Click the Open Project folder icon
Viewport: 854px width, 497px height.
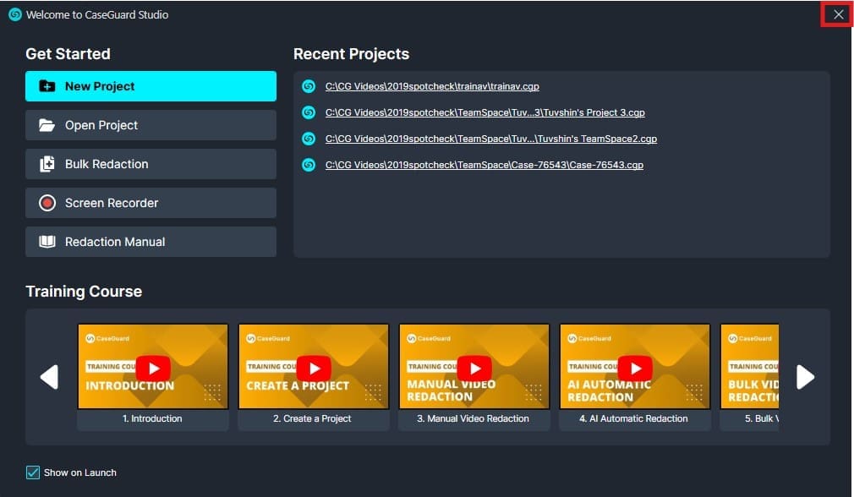click(x=47, y=125)
